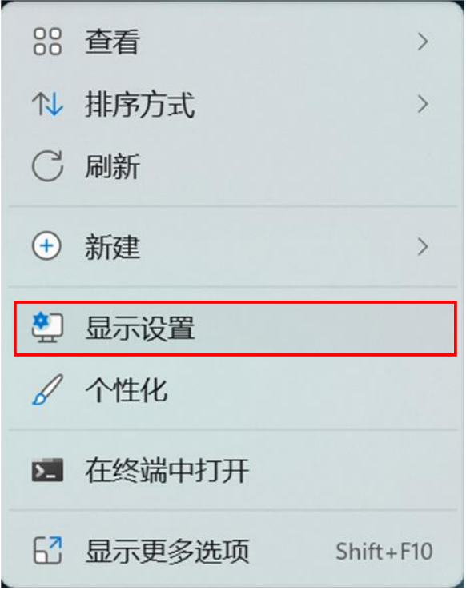Click the circular 刷新 refresh icon
The image size is (466, 590).
click(x=47, y=166)
